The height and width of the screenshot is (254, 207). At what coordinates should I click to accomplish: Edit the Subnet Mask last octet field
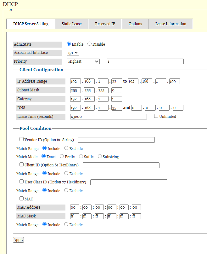coord(117,90)
